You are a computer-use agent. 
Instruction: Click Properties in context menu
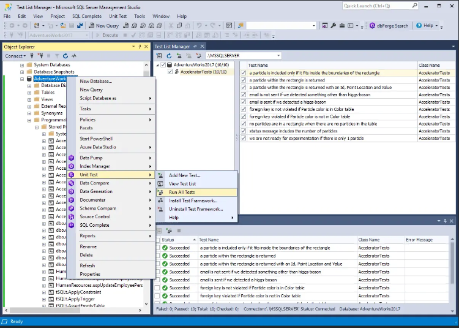[x=111, y=274]
